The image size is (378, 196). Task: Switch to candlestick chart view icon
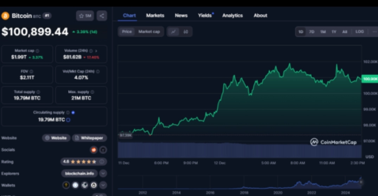186,32
